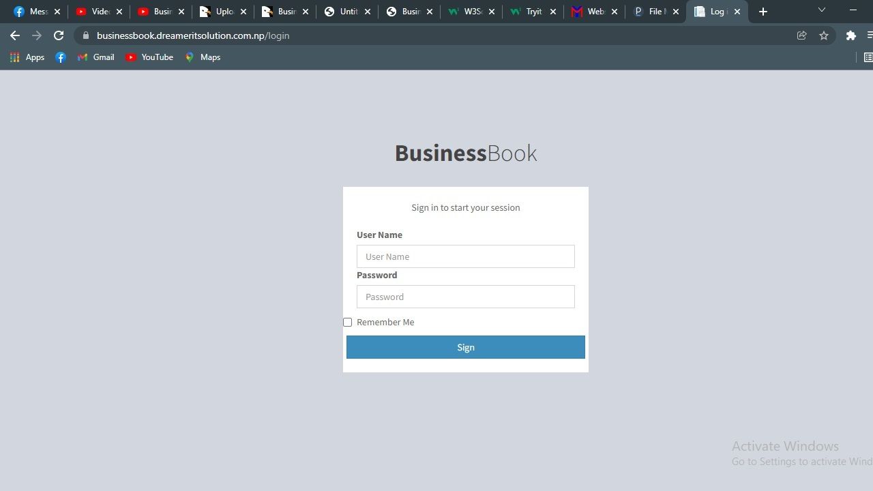Viewport: 873px width, 491px height.
Task: Click the browser forward arrow
Action: point(37,35)
